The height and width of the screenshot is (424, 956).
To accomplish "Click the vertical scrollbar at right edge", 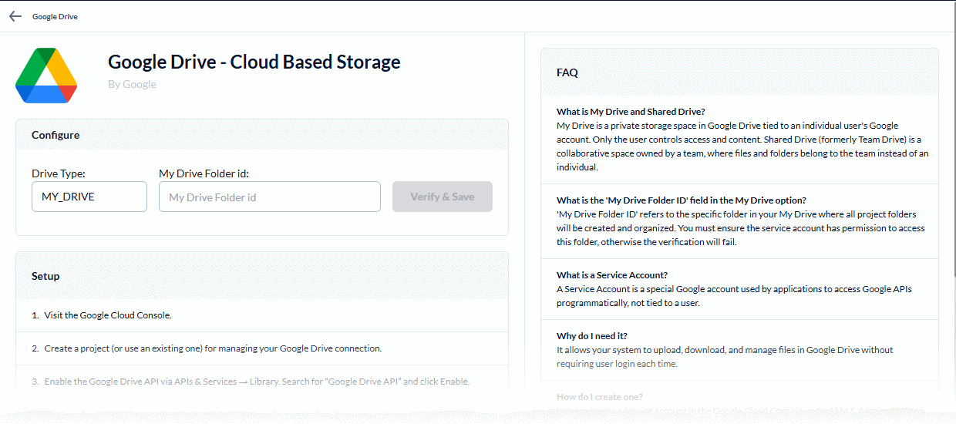I will click(953, 139).
